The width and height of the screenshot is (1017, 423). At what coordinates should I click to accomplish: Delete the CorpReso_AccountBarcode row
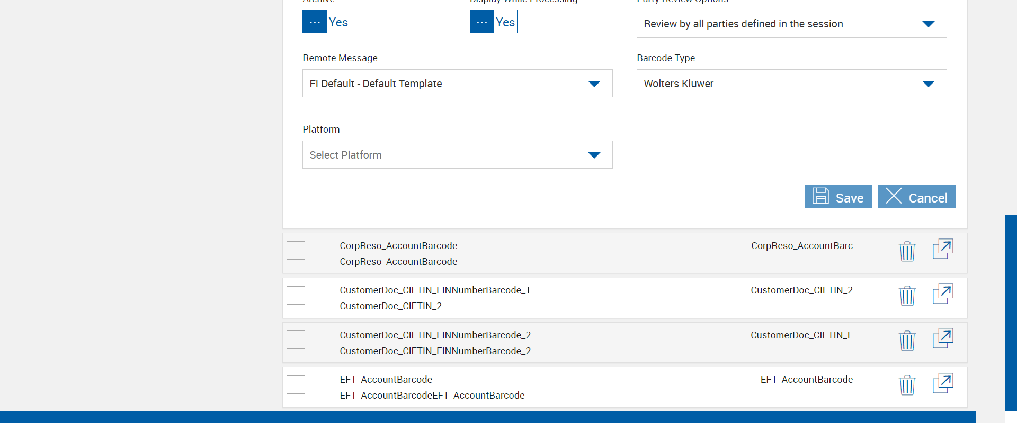click(907, 251)
